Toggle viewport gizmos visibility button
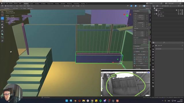This screenshot has width=184, height=103. point(131,6)
